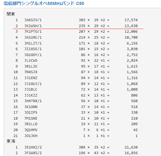Click QSO count 214 in JA1UXC/1 row
The image size is (161, 156).
[x=82, y=37]
